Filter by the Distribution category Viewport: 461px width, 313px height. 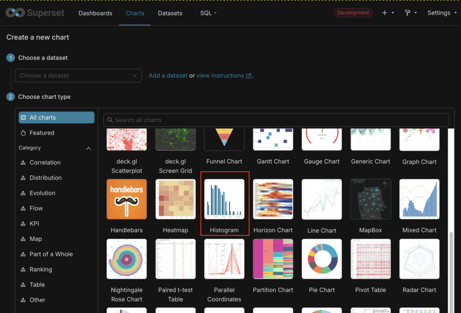point(45,178)
